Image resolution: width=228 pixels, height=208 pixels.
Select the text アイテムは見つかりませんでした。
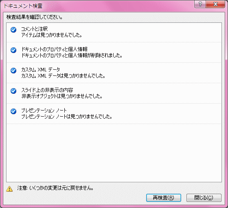tap(52, 35)
